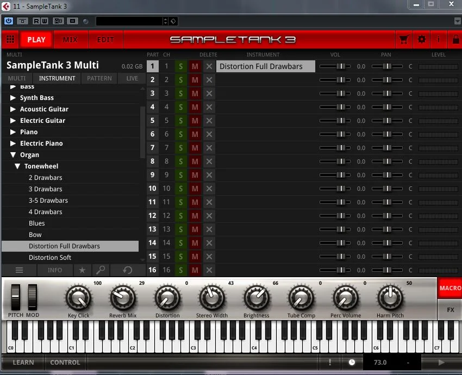The height and width of the screenshot is (375, 462).
Task: Click the MACRO button
Action: (x=449, y=288)
